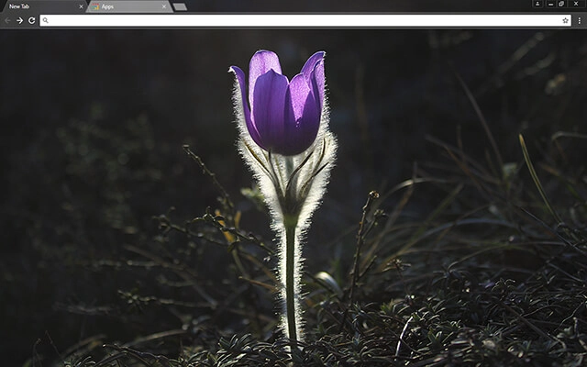This screenshot has height=367, width=587.
Task: Close the browser window
Action: tap(577, 4)
